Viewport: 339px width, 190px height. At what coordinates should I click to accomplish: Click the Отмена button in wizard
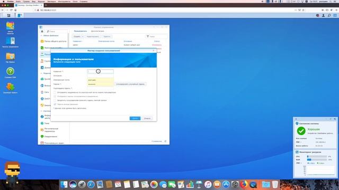(x=147, y=118)
